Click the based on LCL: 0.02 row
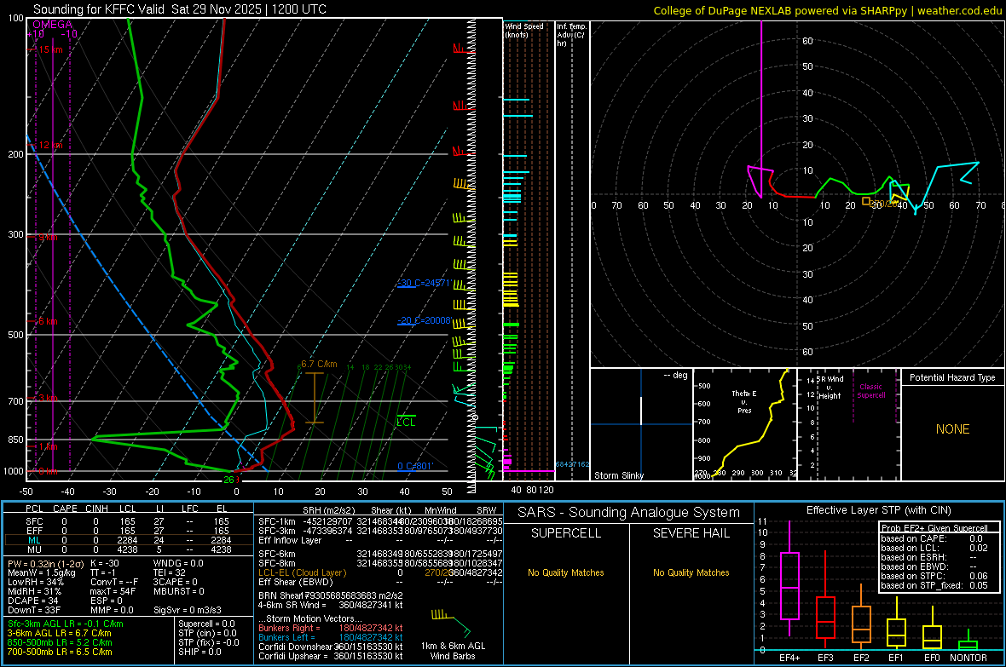 tap(934, 548)
